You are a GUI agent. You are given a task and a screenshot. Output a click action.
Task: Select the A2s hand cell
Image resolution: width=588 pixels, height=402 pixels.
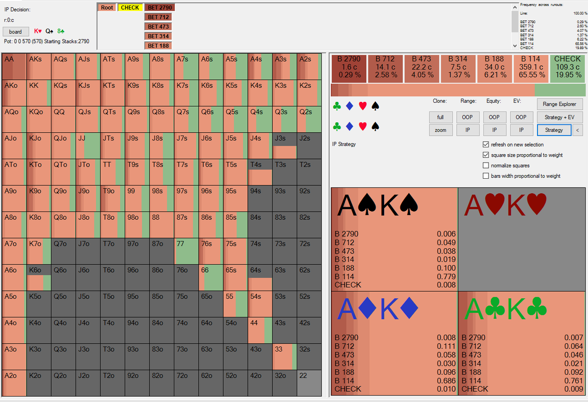309,67
